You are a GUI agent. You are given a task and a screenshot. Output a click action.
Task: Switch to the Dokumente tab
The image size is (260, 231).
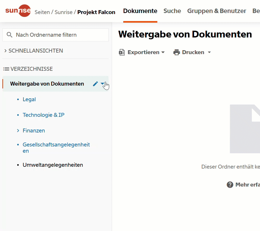point(140,11)
